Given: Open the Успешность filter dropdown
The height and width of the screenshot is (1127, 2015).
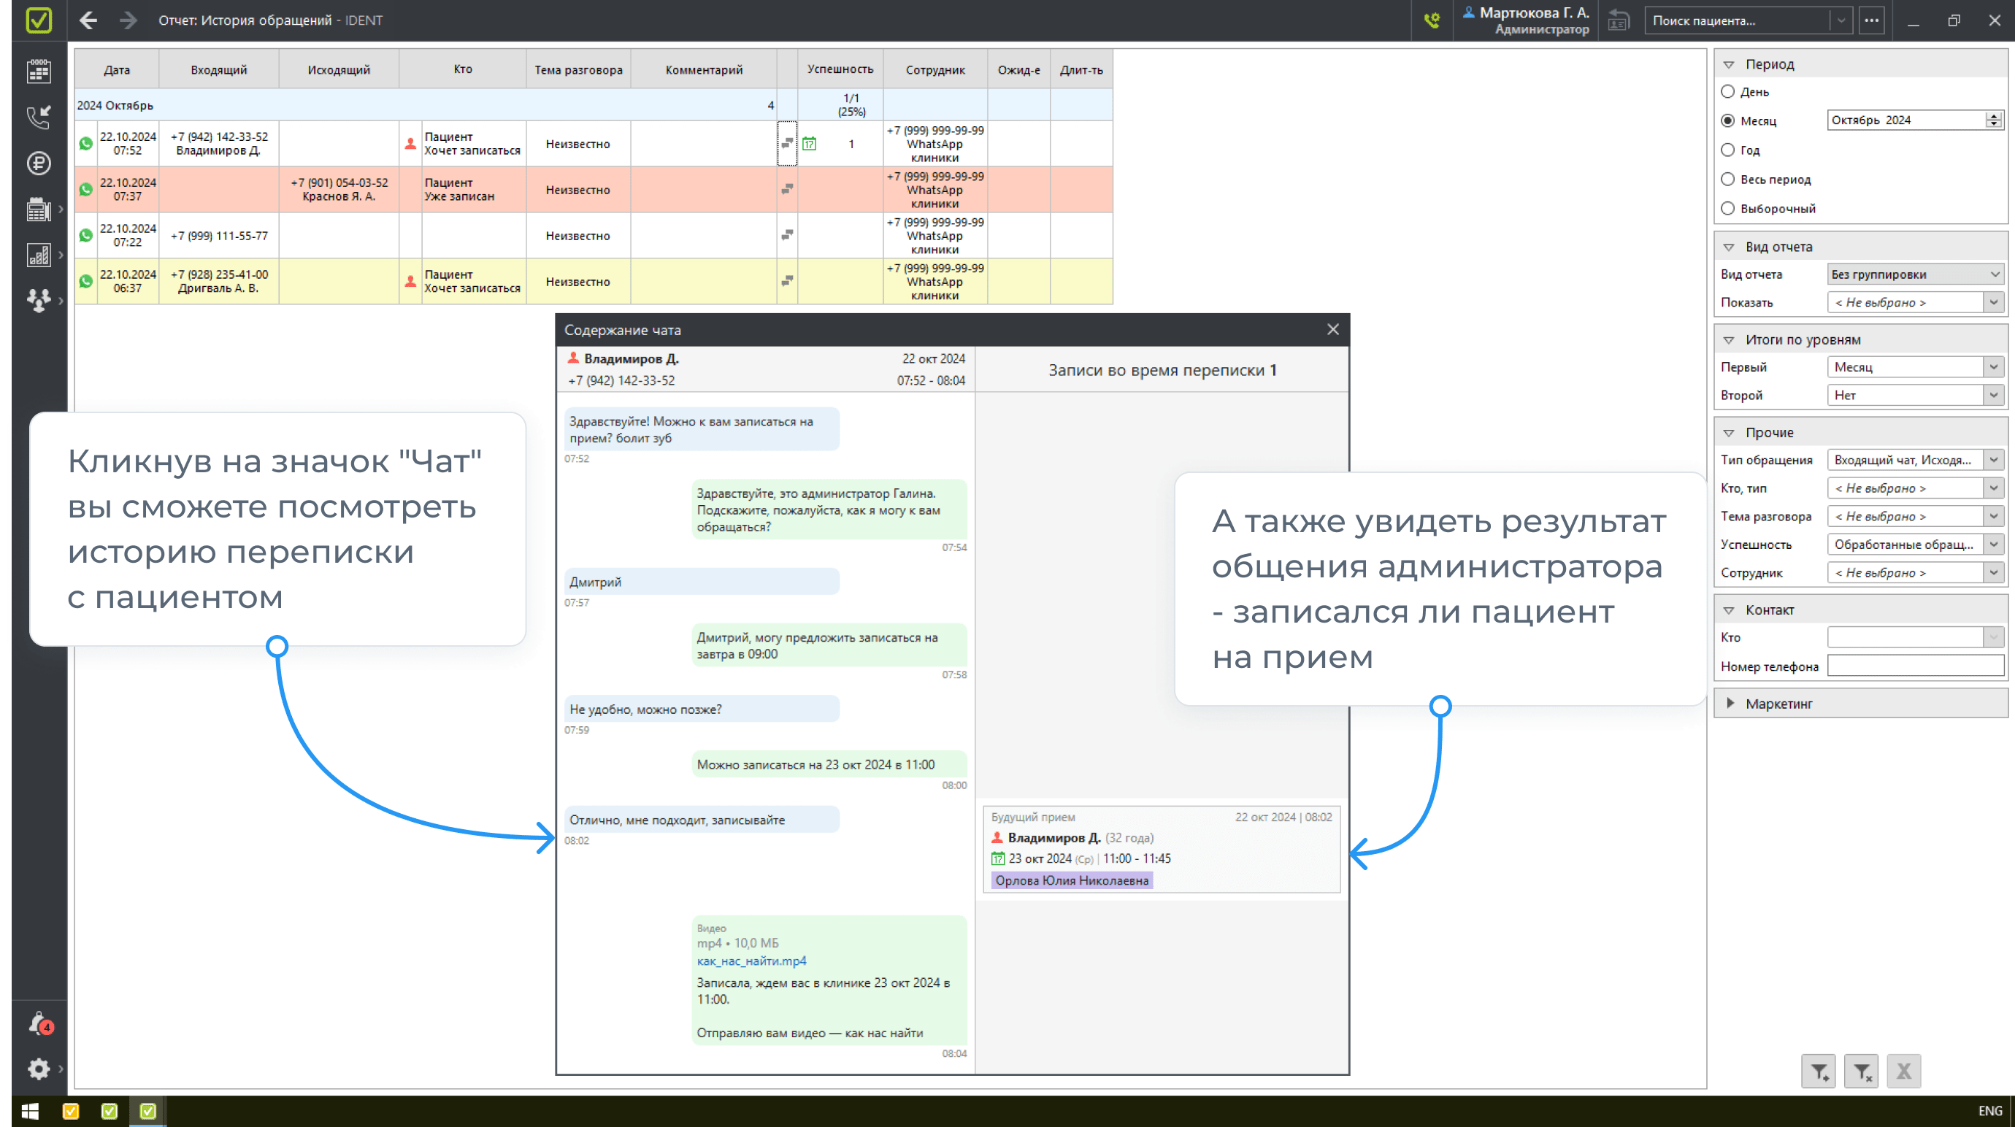Looking at the screenshot, I should (x=1915, y=545).
